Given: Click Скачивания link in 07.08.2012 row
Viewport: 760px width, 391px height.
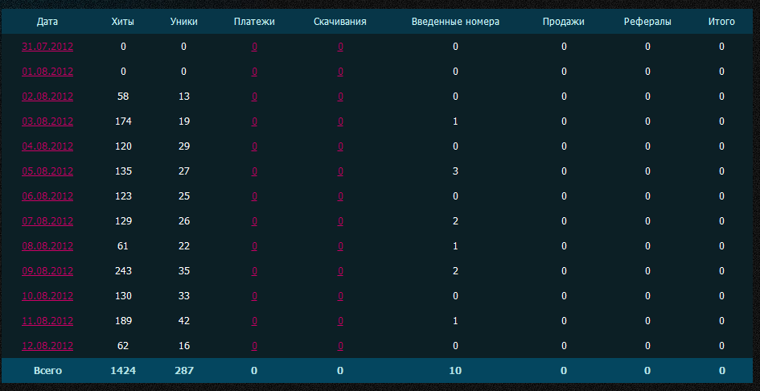Looking at the screenshot, I should (x=340, y=221).
